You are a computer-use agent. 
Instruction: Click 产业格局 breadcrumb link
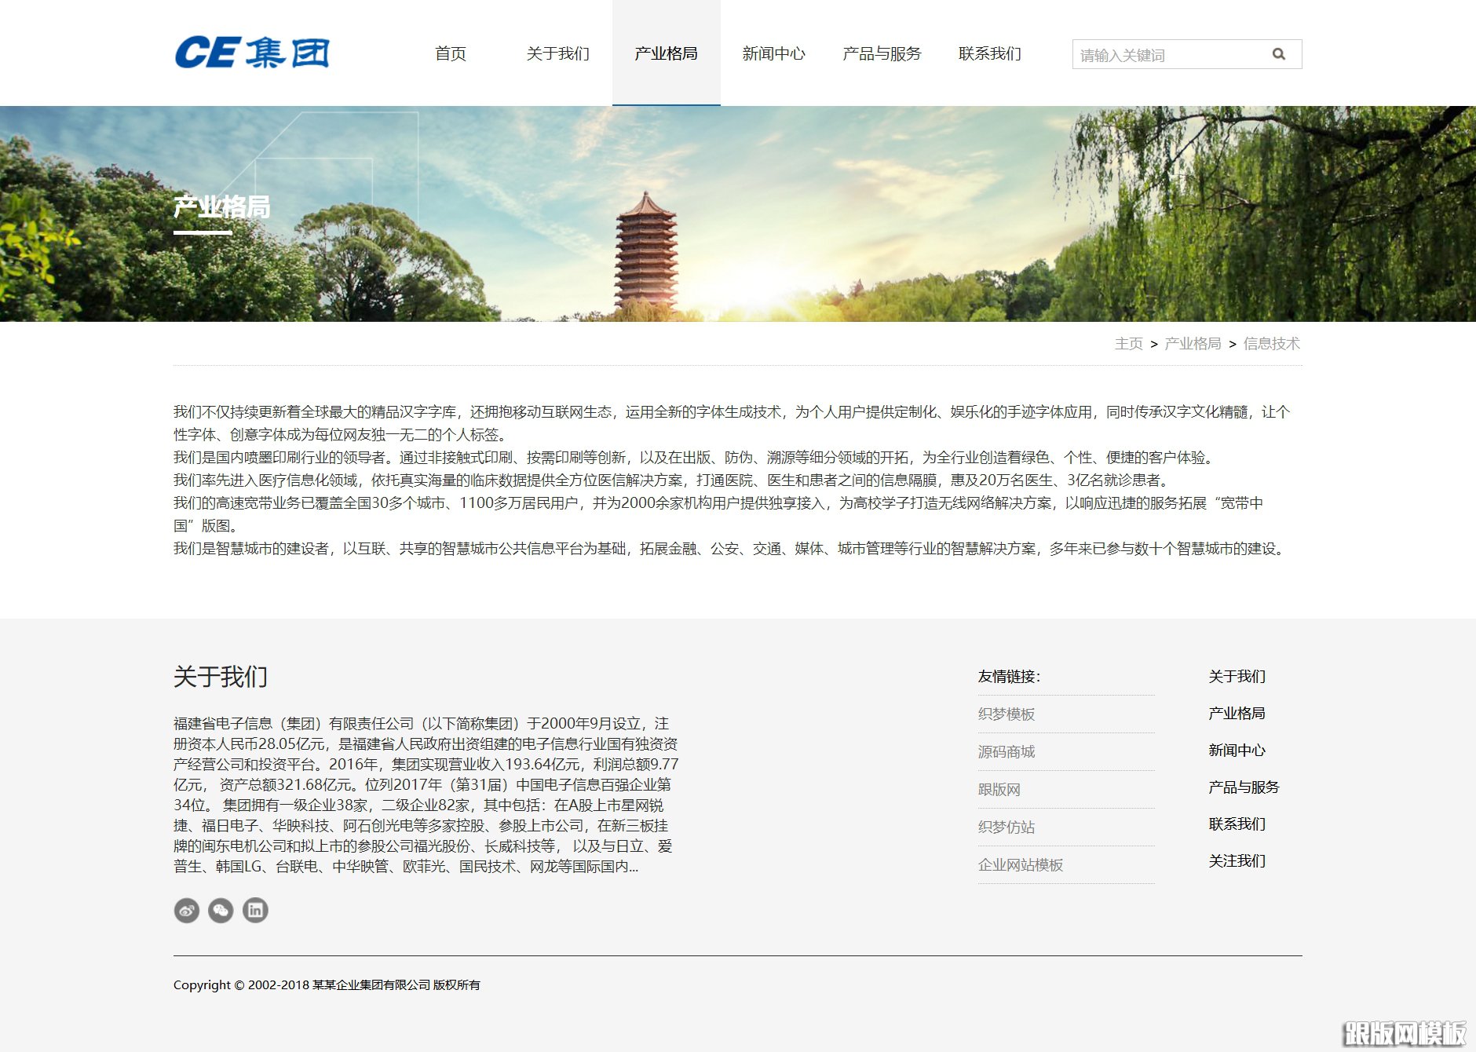point(1193,344)
